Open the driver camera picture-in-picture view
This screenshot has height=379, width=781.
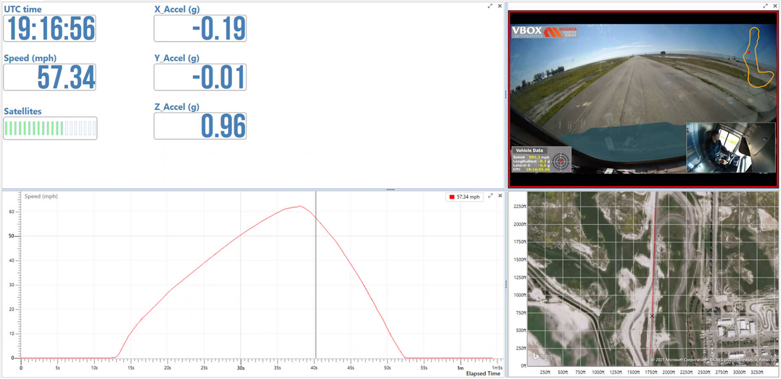click(730, 147)
